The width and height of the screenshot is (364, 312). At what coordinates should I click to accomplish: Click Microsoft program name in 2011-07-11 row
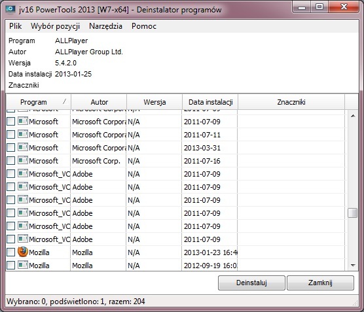tap(43, 135)
